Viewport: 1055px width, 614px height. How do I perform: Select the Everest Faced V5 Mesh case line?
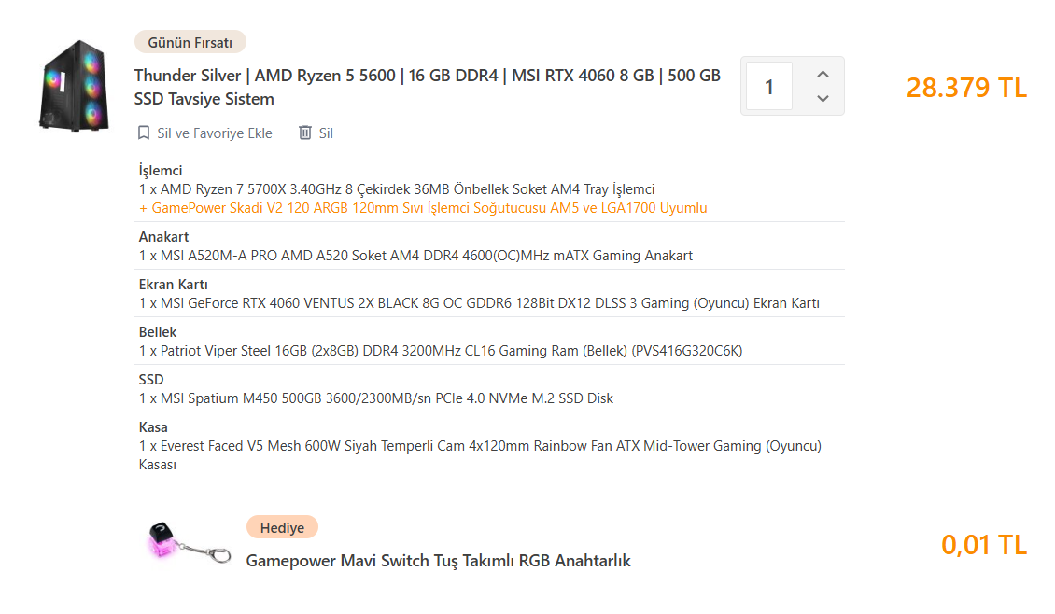pos(480,455)
